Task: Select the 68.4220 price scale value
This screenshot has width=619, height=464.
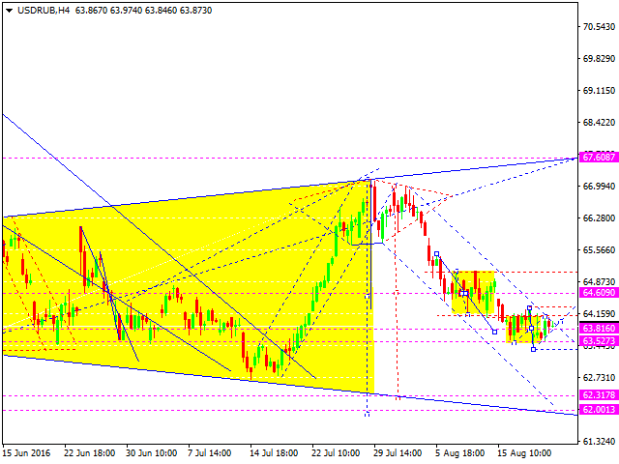Action: (x=600, y=123)
